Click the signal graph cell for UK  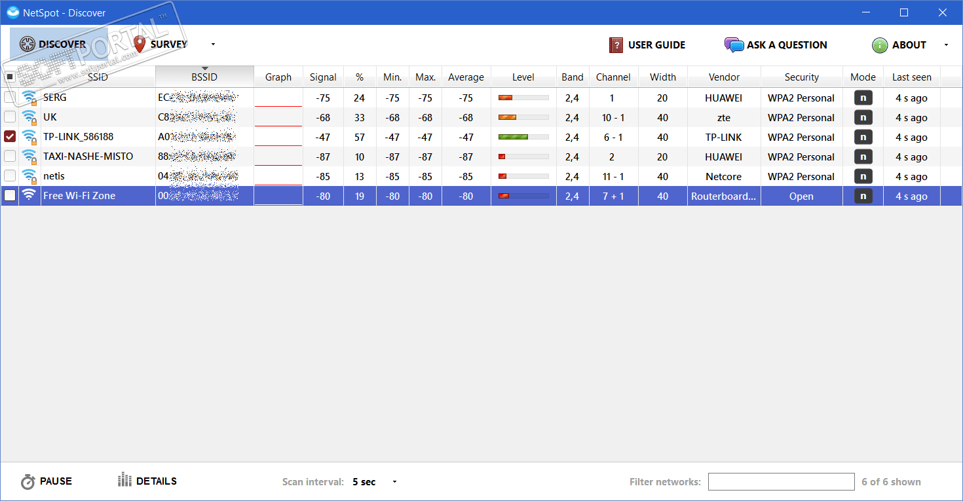pyautogui.click(x=278, y=118)
